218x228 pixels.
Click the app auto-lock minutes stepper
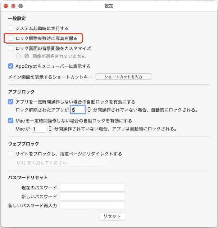point(89,109)
